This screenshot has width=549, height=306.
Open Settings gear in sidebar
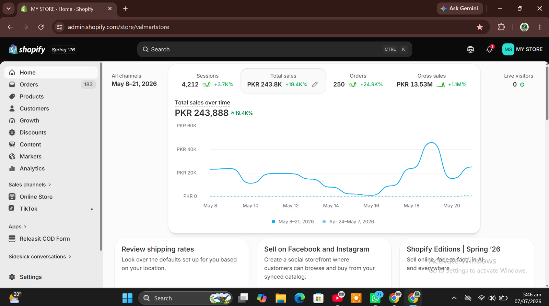click(12, 277)
